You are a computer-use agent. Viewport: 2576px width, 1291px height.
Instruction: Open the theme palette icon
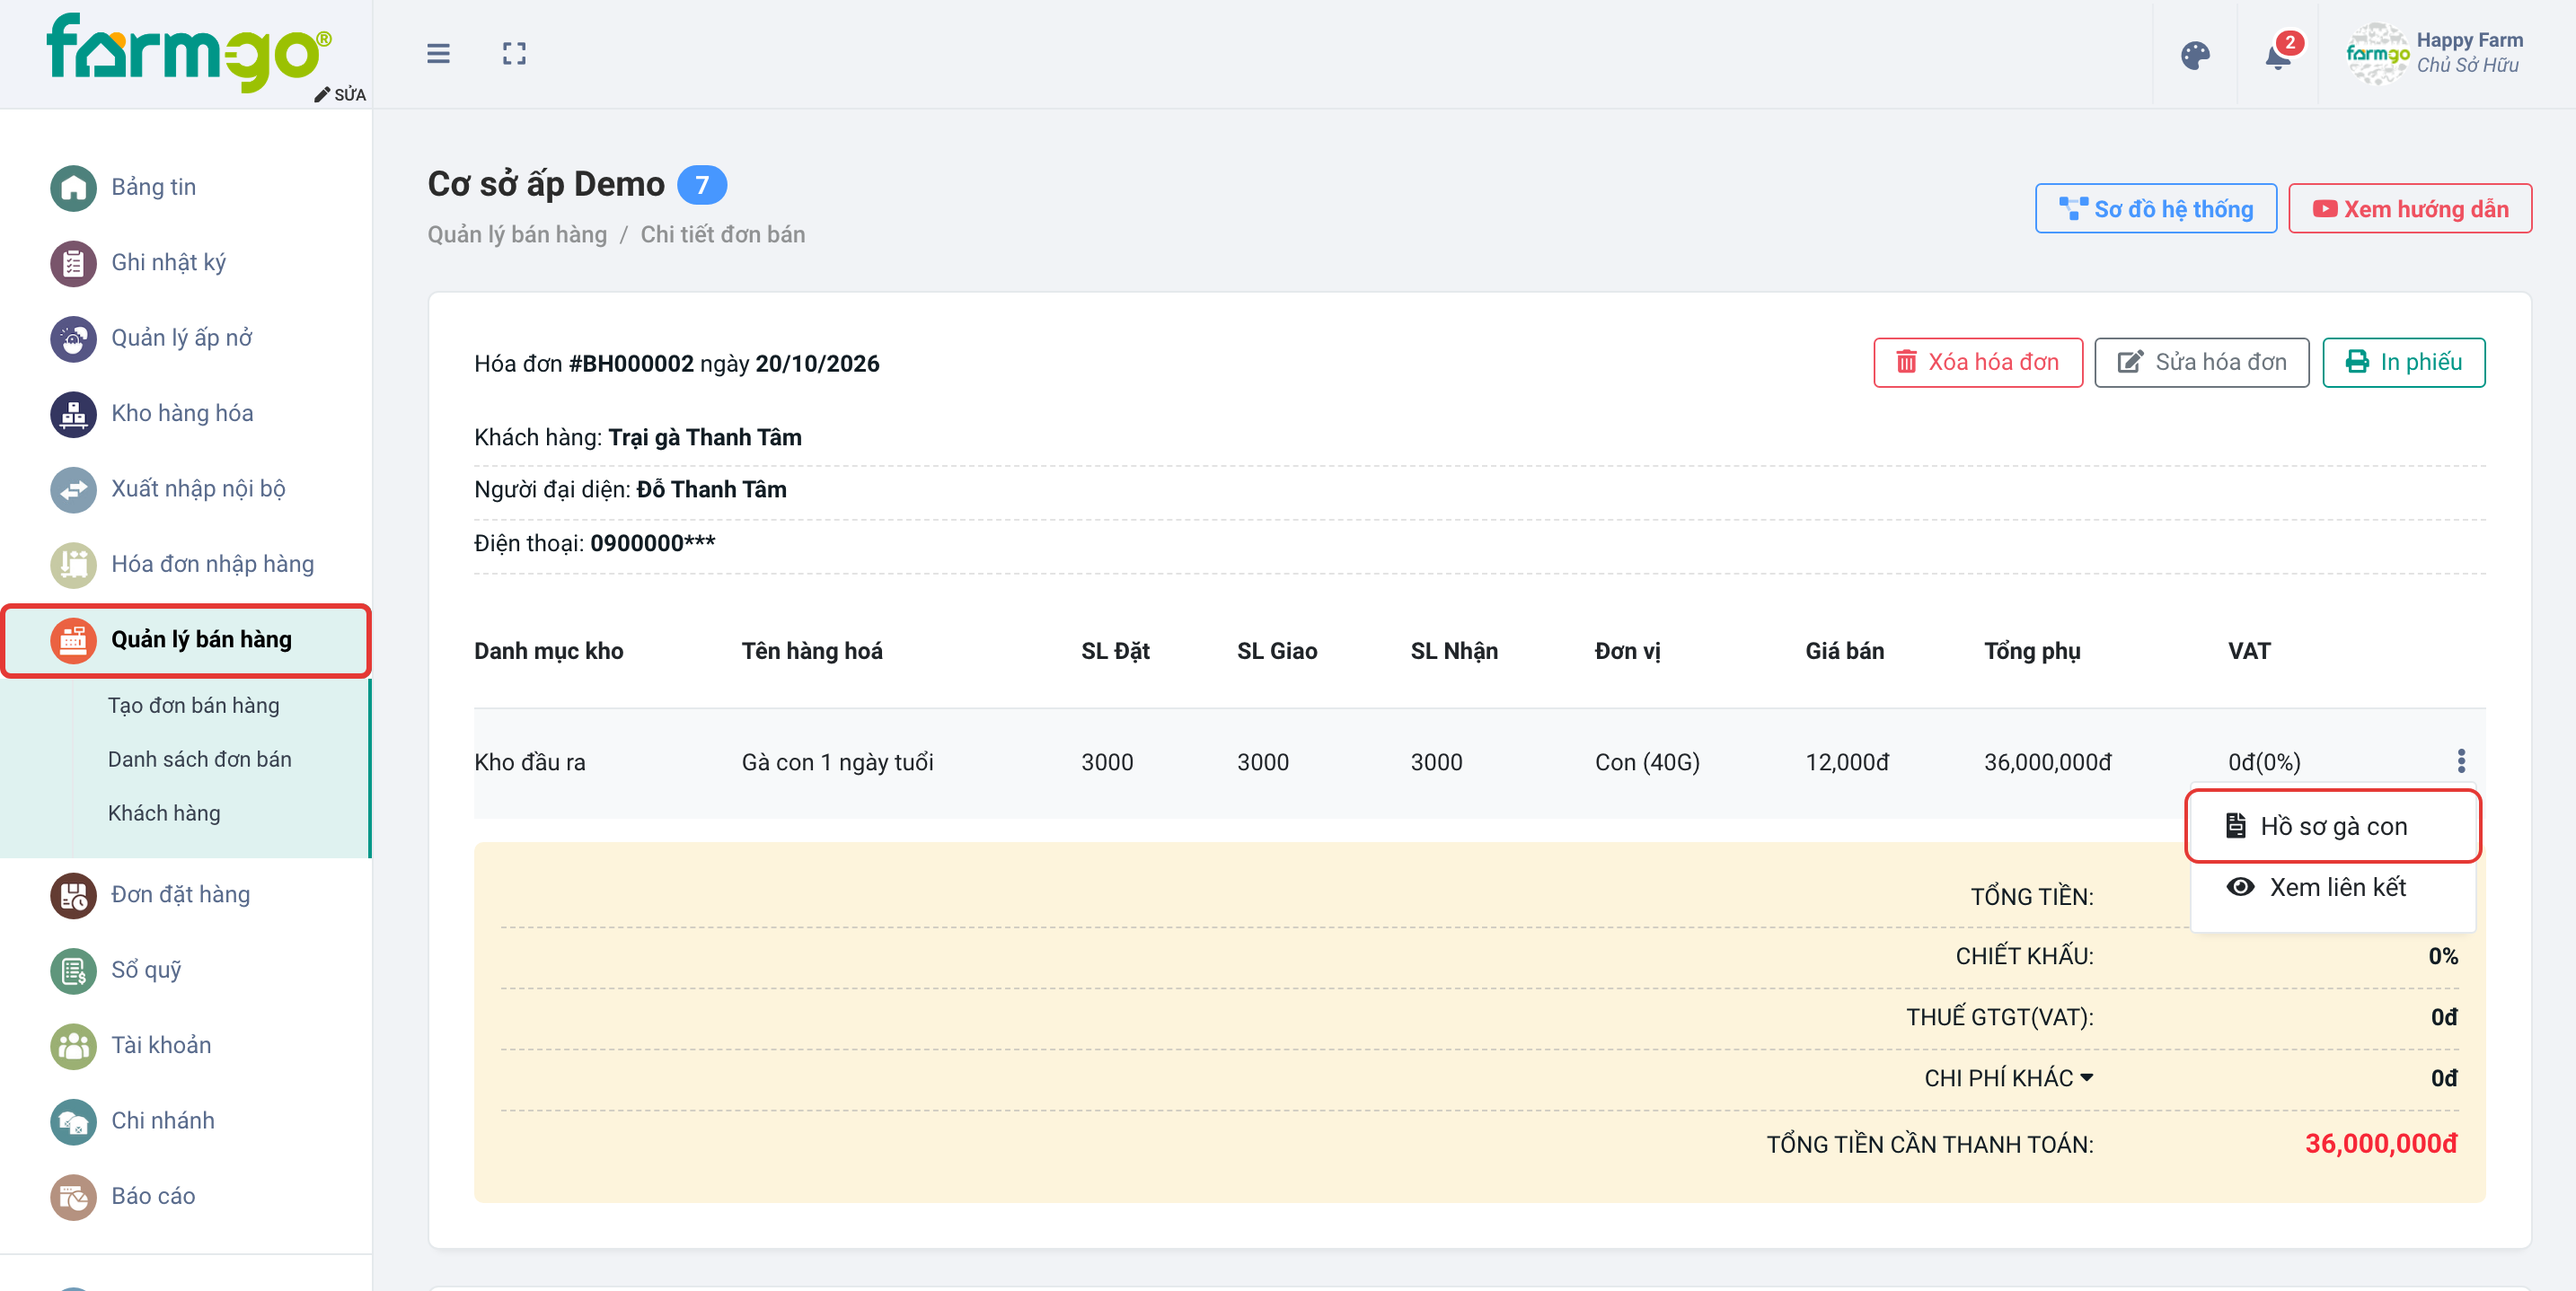pos(2195,55)
